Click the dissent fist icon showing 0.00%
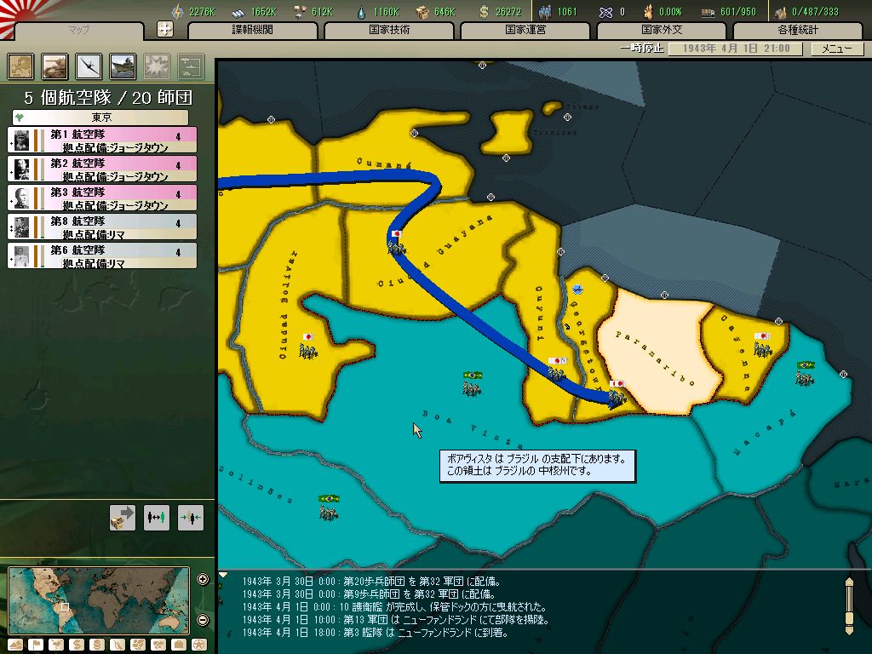 click(x=648, y=12)
